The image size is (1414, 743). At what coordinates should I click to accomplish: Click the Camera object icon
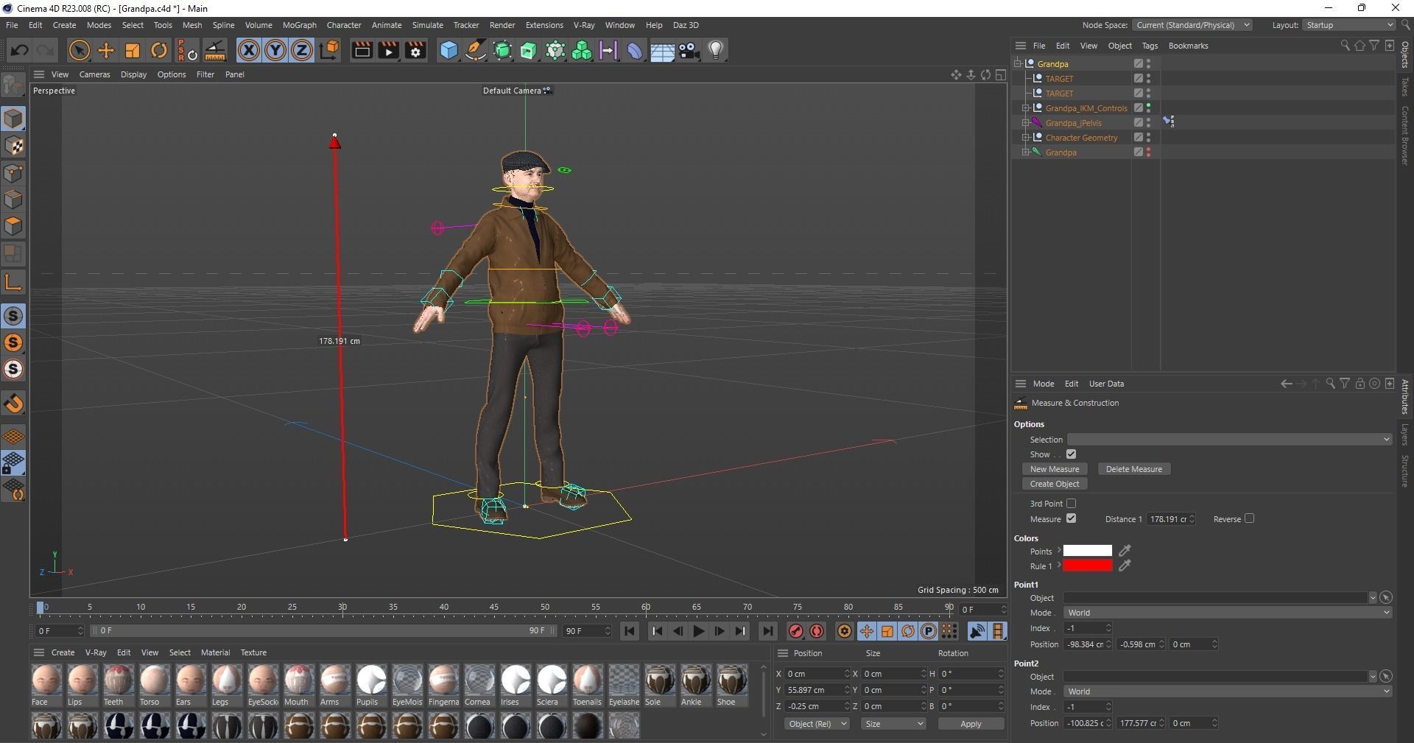689,50
